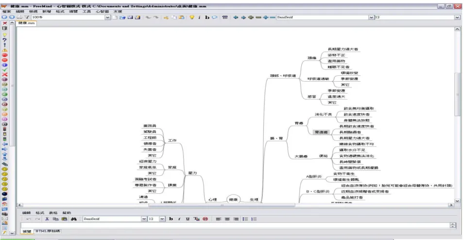This screenshot has width=464, height=240.
Task: Select the 生理 node
Action: tap(254, 200)
